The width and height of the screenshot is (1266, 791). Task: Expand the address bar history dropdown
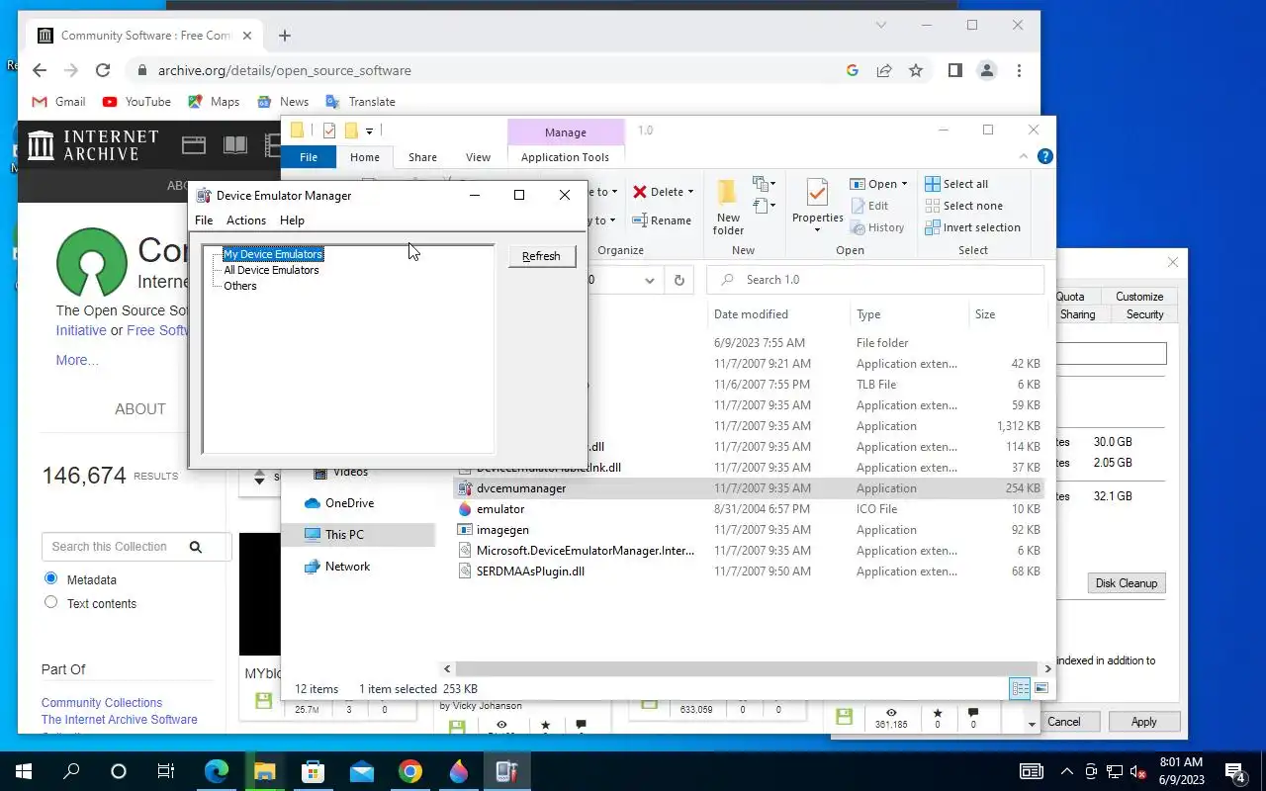click(x=650, y=280)
